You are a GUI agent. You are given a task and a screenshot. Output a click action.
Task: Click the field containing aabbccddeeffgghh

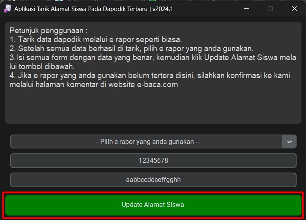pyautogui.click(x=153, y=180)
